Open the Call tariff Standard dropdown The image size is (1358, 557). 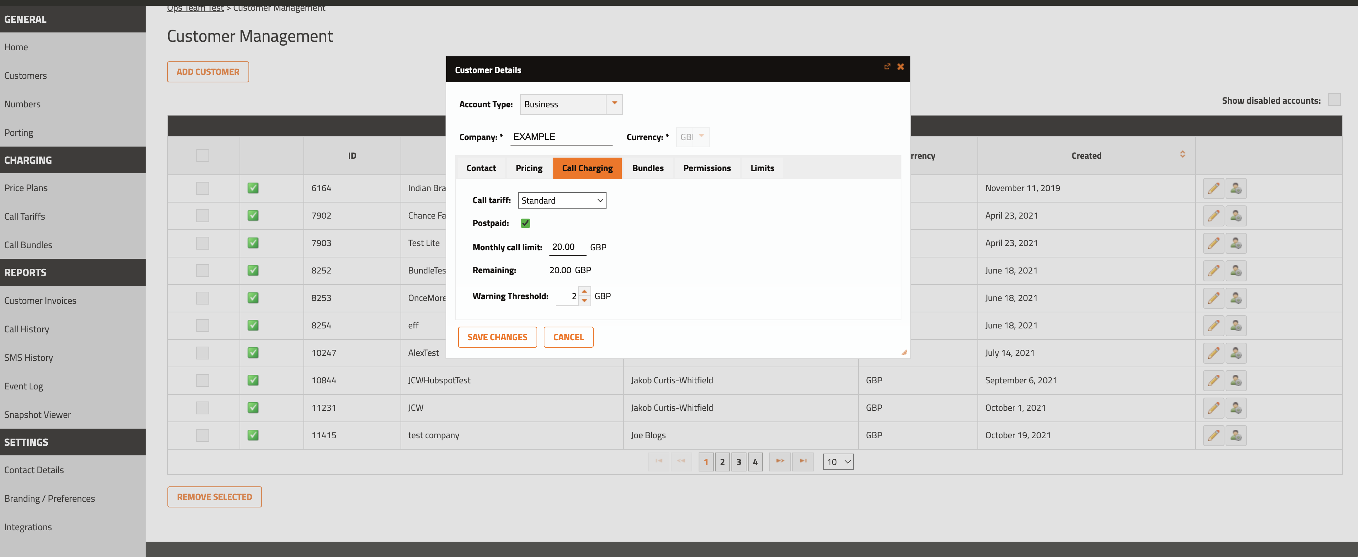point(562,200)
